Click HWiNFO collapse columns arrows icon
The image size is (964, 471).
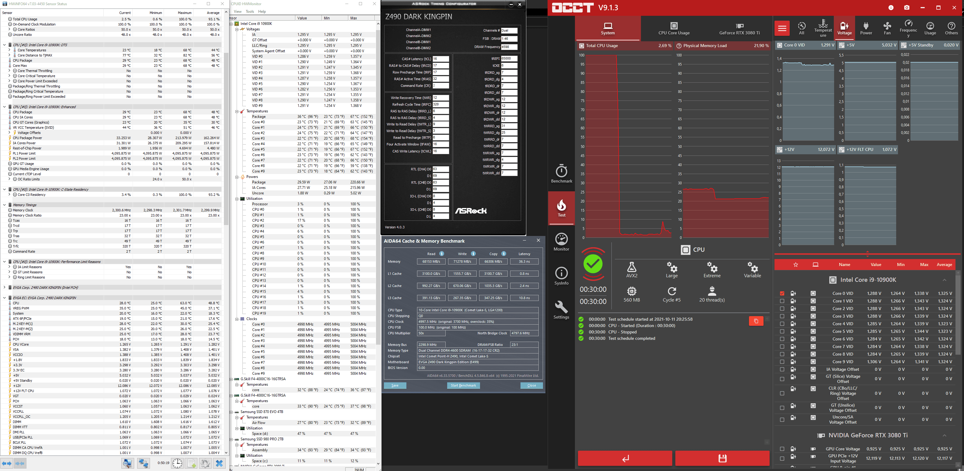pyautogui.click(x=20, y=463)
